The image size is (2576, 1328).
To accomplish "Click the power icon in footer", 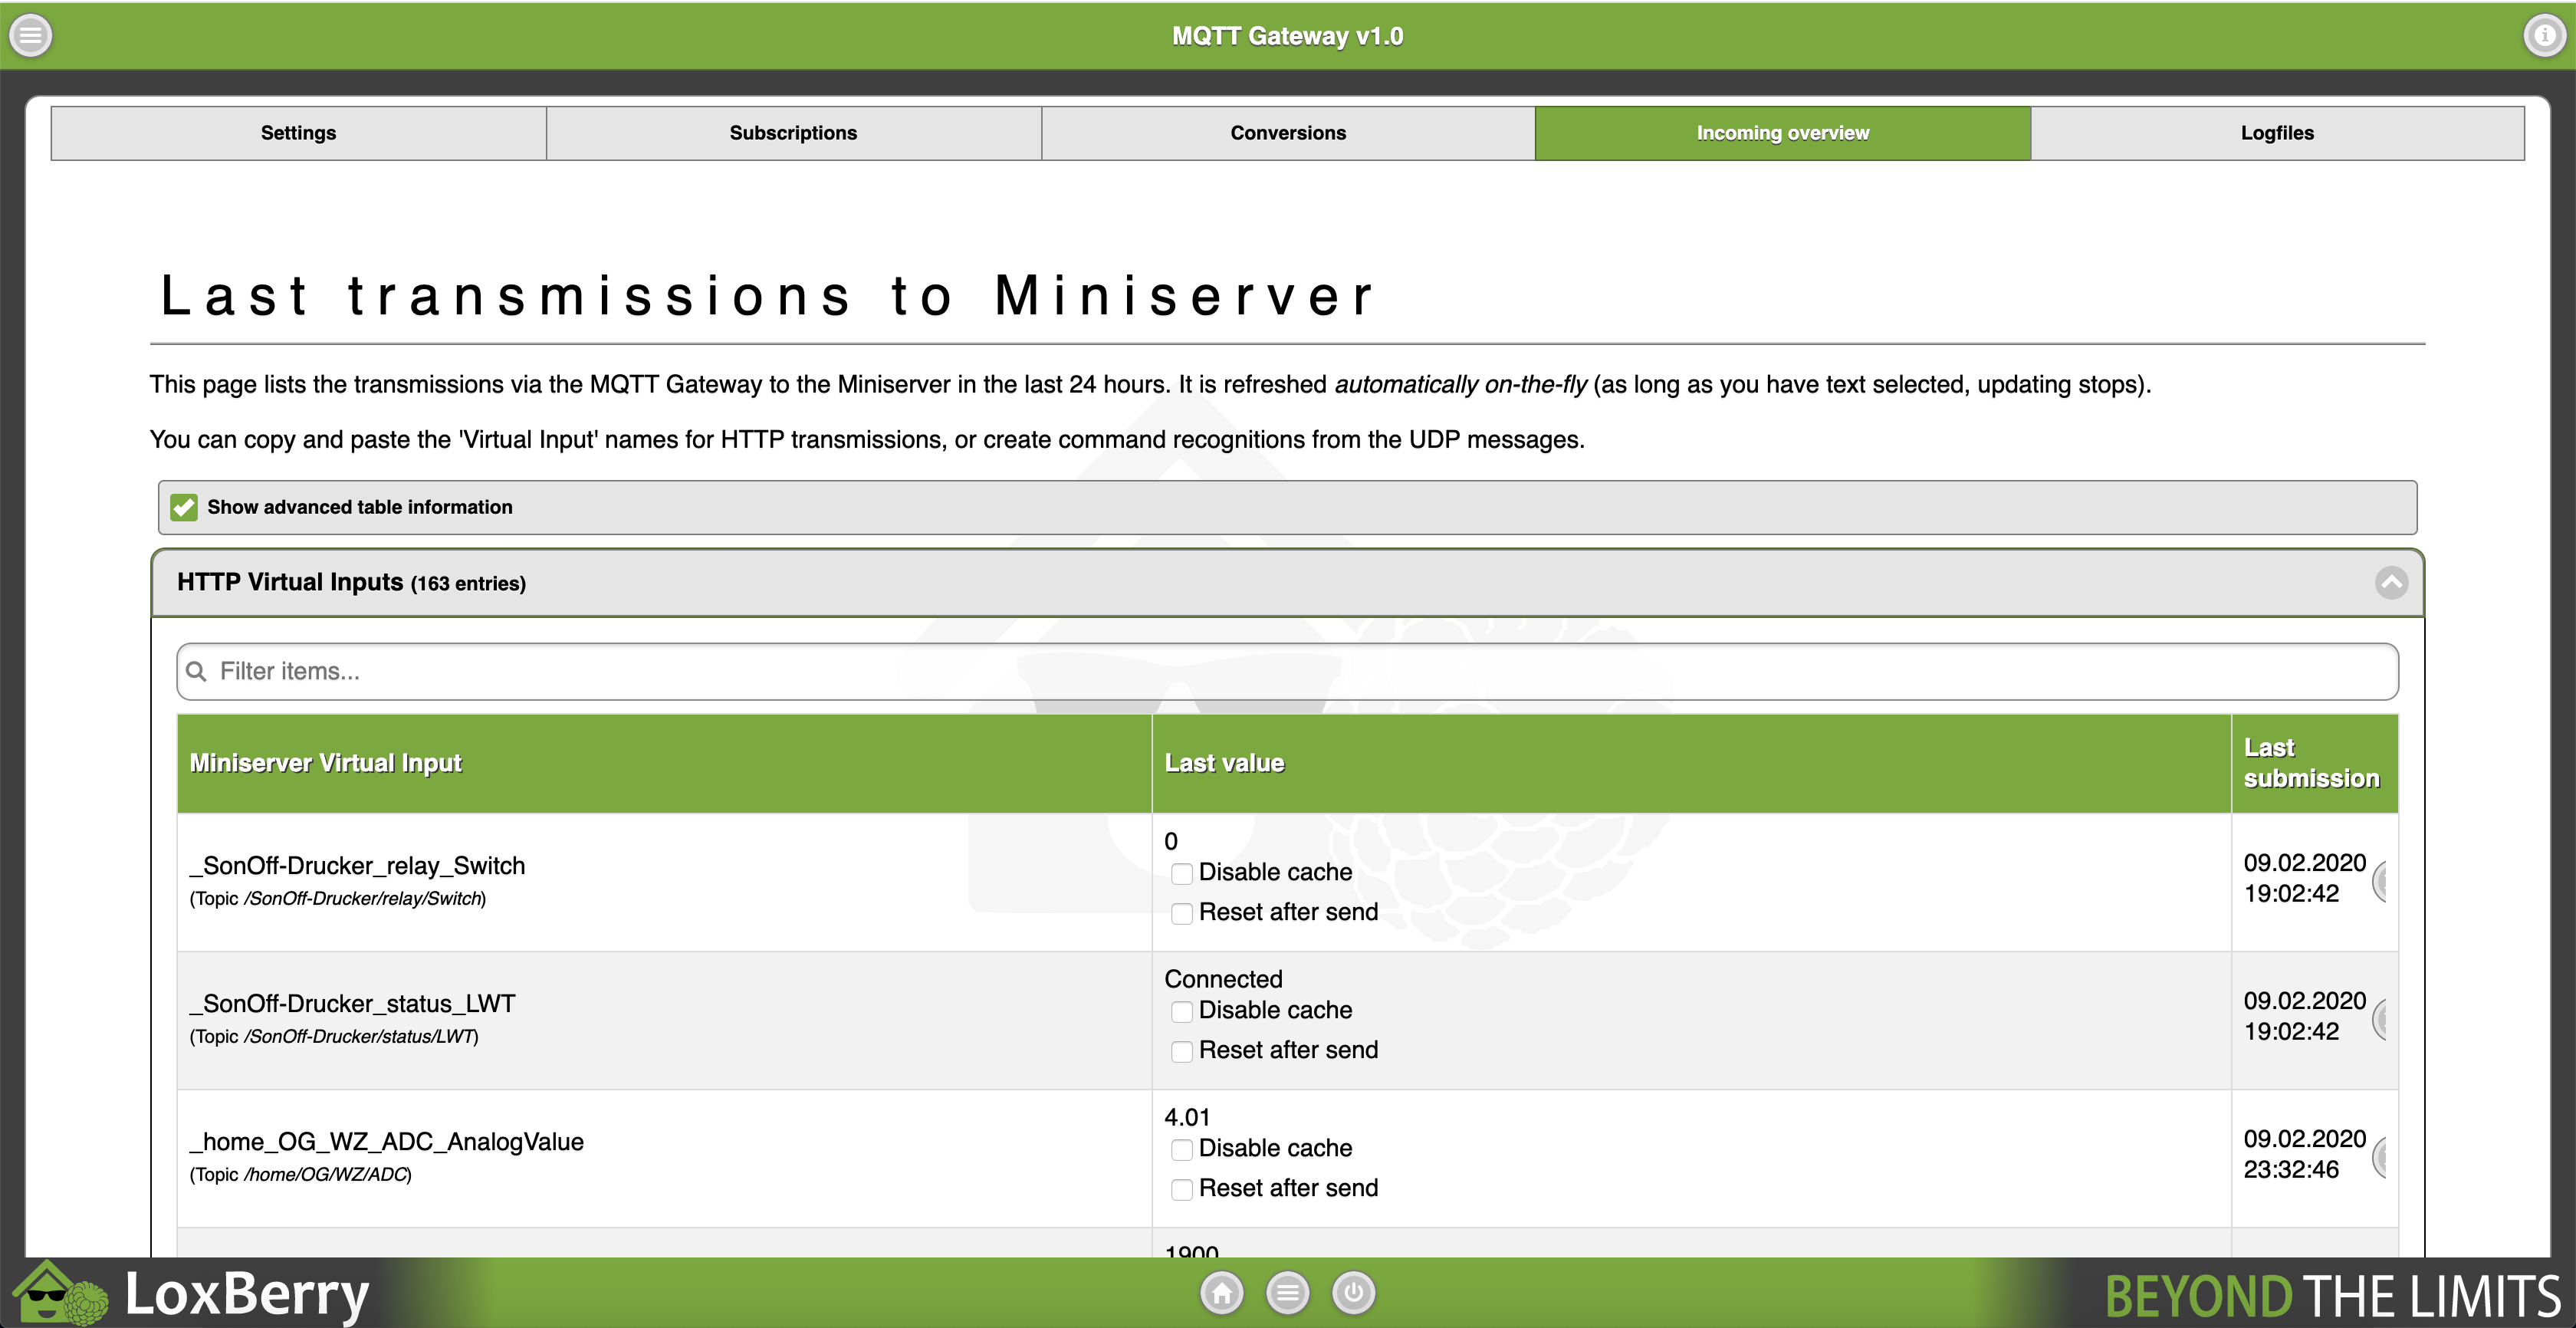I will pos(1353,1293).
